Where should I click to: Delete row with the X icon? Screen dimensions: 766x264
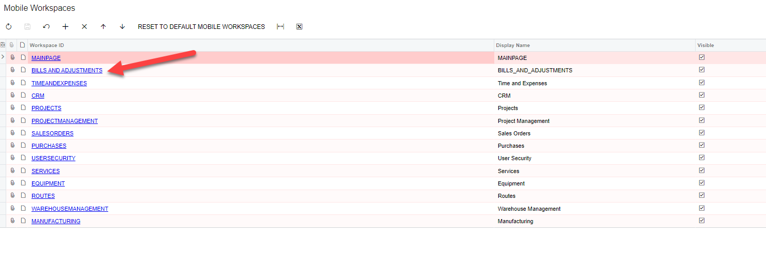click(84, 26)
